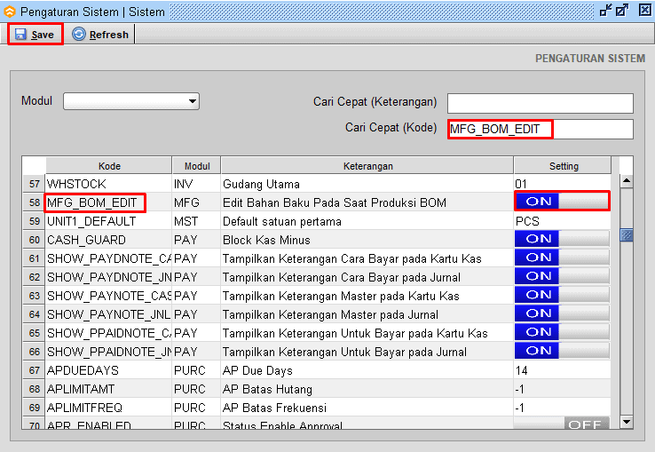Click the Save toolbar button
The width and height of the screenshot is (655, 452).
point(36,35)
